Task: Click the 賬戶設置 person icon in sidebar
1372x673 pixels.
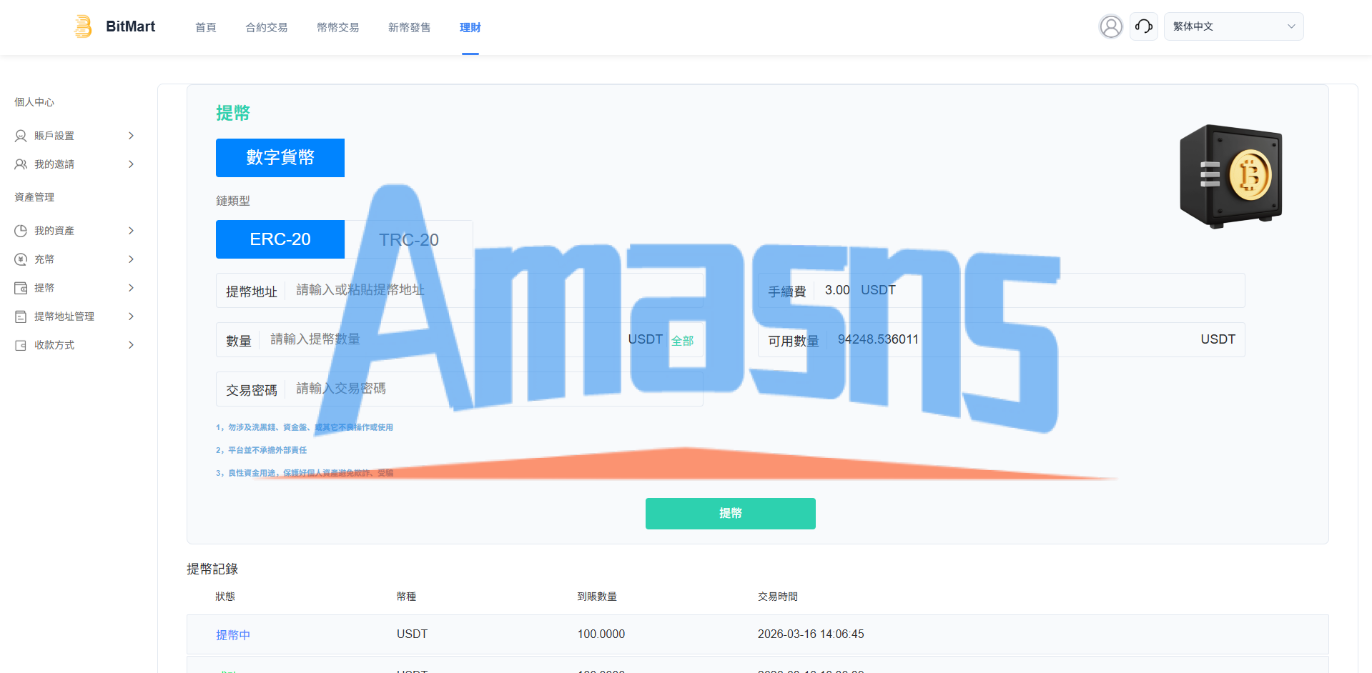Action: click(21, 136)
